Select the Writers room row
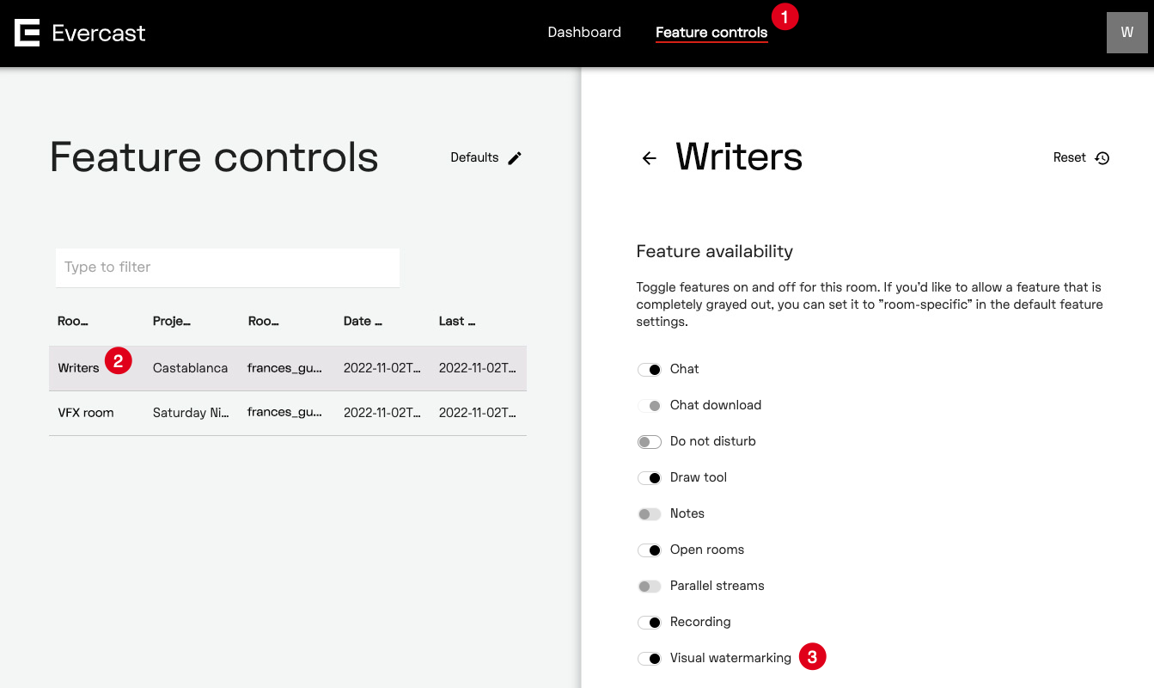1154x688 pixels. [288, 368]
